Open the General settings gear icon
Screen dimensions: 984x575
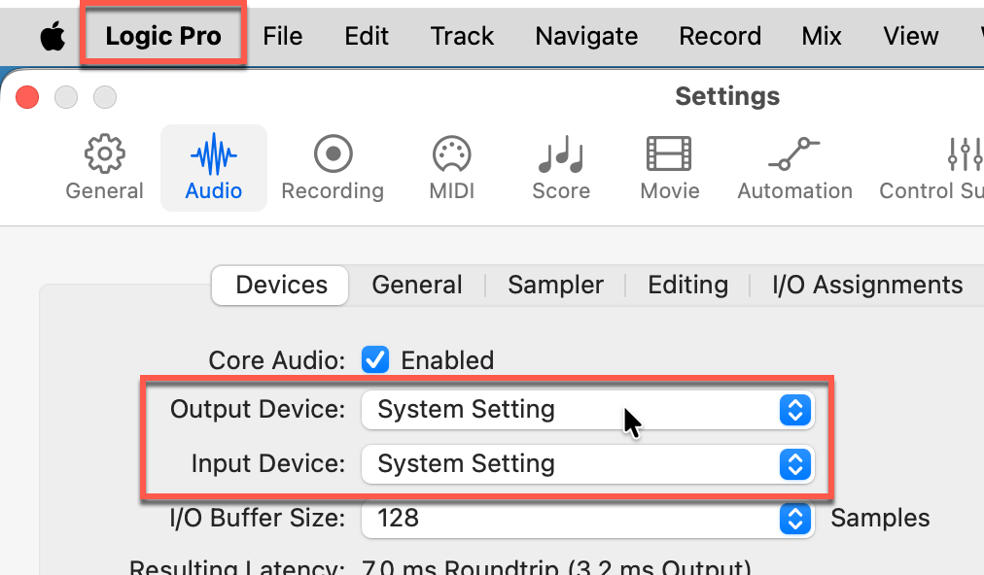pyautogui.click(x=104, y=155)
